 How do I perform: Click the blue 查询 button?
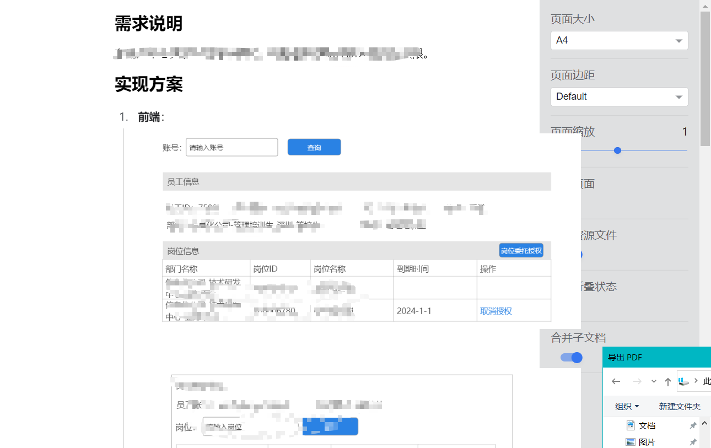click(314, 147)
